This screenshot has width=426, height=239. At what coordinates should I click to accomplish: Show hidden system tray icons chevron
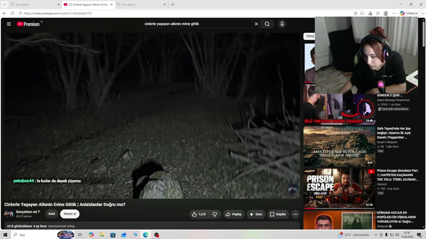click(376, 235)
